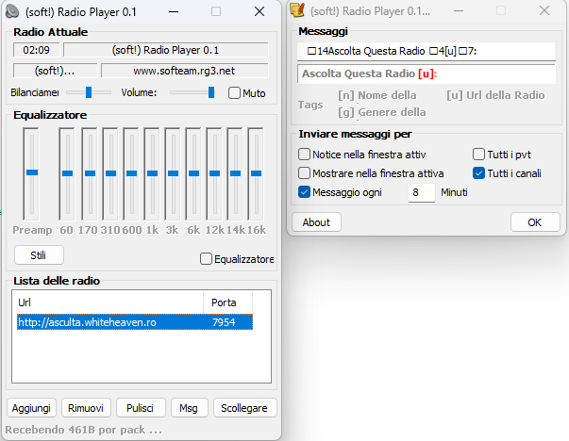
Task: Enable the Equalizzatore checkbox
Action: click(x=206, y=259)
